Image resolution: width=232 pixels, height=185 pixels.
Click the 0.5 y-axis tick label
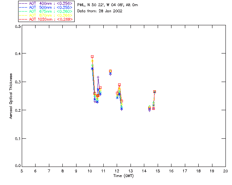(18, 26)
